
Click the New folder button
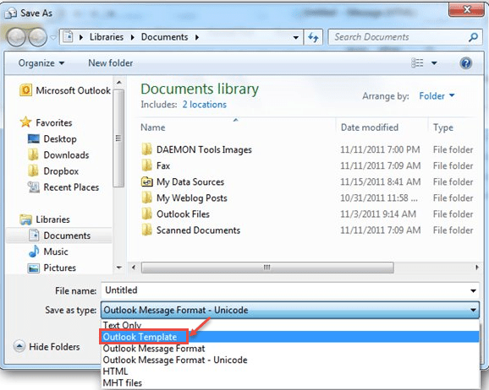110,63
